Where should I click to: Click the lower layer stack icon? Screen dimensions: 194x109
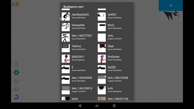pos(16,89)
